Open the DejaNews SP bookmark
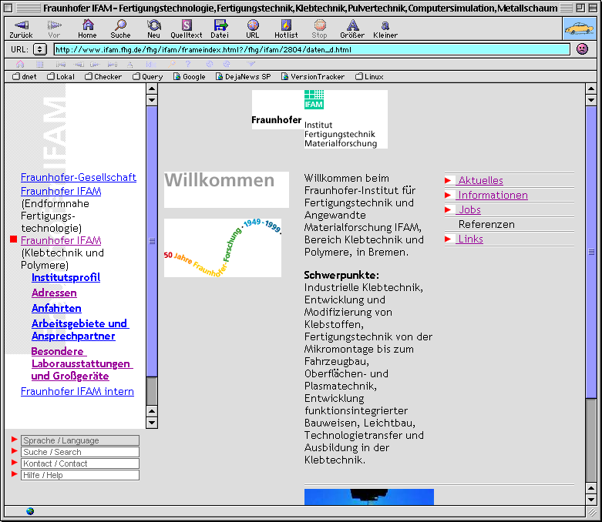The height and width of the screenshot is (522, 602). 244,77
